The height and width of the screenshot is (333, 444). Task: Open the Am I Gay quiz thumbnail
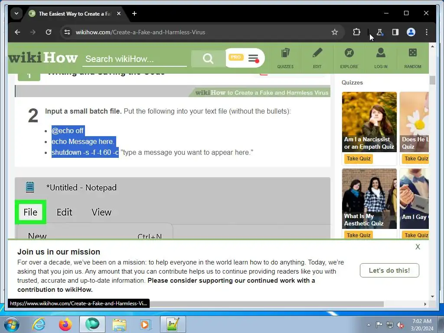pyautogui.click(x=414, y=199)
